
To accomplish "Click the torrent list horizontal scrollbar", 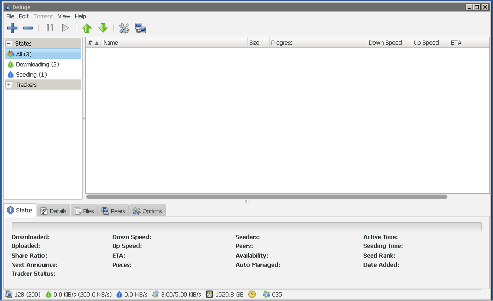I will pyautogui.click(x=267, y=197).
